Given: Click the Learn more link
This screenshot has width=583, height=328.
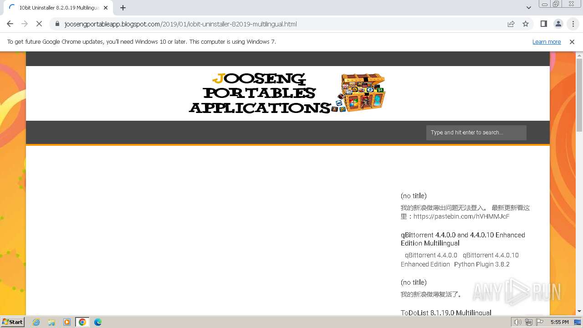Looking at the screenshot, I should tap(547, 42).
